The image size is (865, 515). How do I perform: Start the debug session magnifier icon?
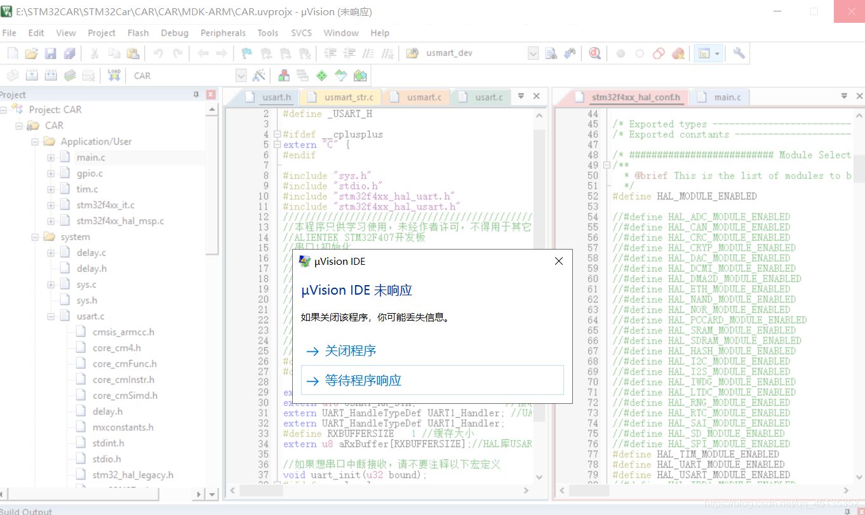click(594, 53)
